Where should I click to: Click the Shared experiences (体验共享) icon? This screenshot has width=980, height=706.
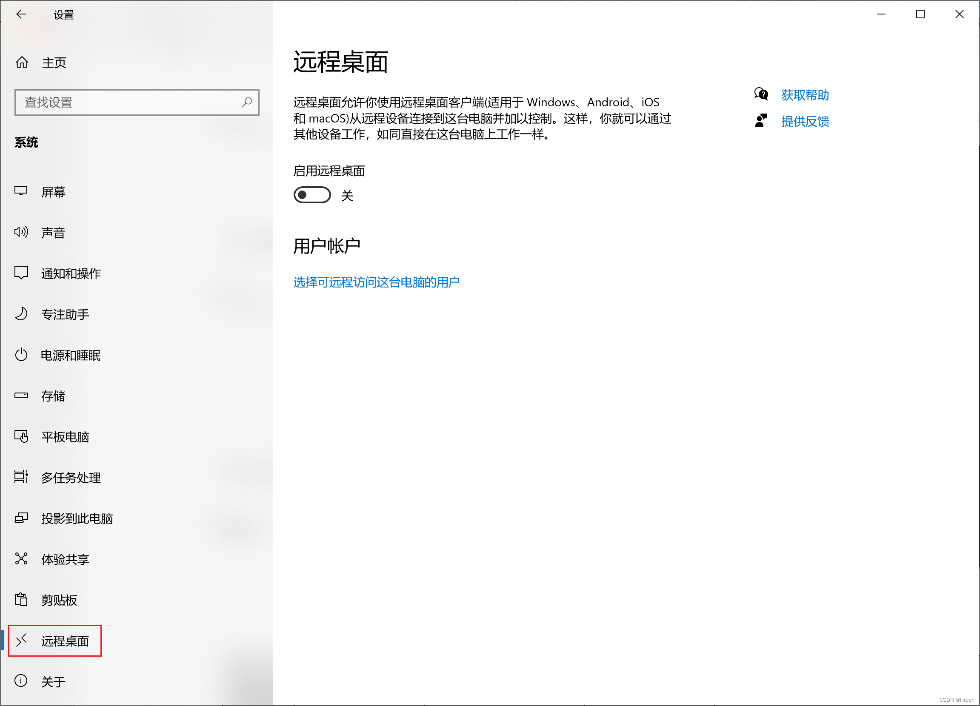tap(21, 559)
